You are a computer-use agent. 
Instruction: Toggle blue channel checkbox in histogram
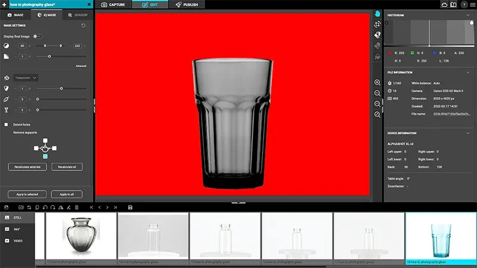[x=435, y=53]
